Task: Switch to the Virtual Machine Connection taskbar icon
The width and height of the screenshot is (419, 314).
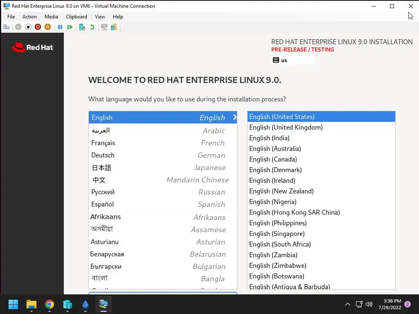Action: click(x=104, y=304)
